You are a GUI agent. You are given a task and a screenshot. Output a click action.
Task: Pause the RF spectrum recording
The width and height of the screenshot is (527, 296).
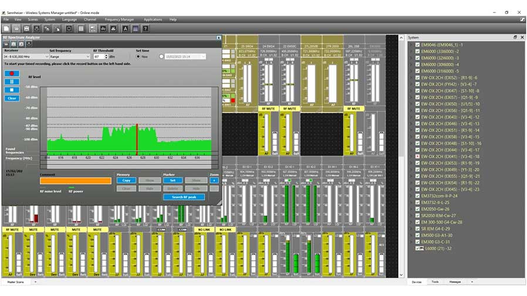point(12,82)
